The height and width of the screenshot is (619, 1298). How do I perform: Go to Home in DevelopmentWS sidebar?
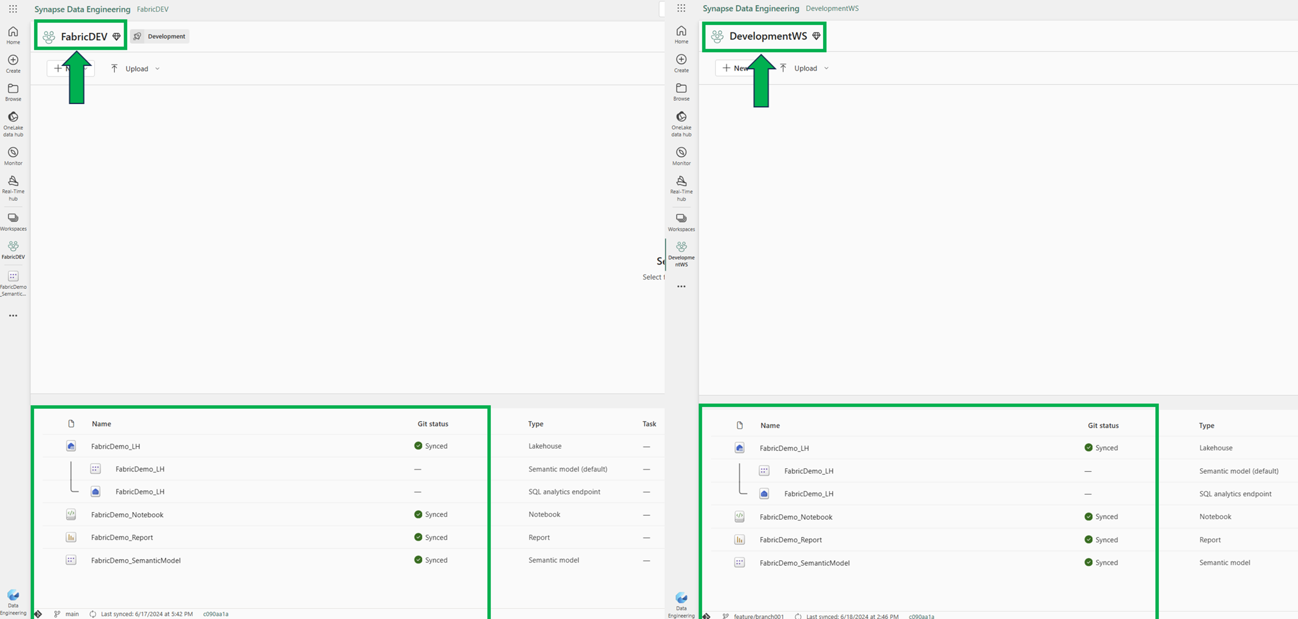pyautogui.click(x=681, y=35)
